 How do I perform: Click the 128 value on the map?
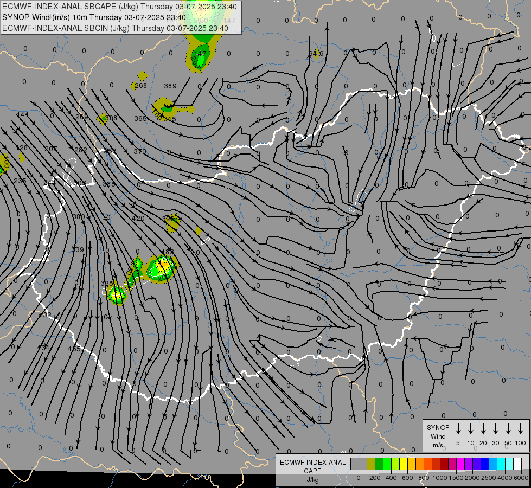[22, 148]
